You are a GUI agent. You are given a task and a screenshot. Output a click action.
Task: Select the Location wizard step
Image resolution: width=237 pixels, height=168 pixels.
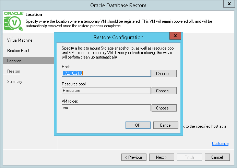(x=14, y=61)
